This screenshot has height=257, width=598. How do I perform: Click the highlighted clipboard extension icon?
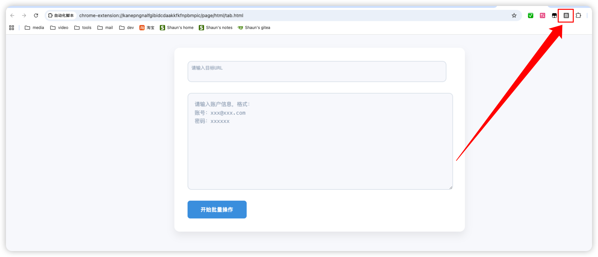click(x=566, y=15)
